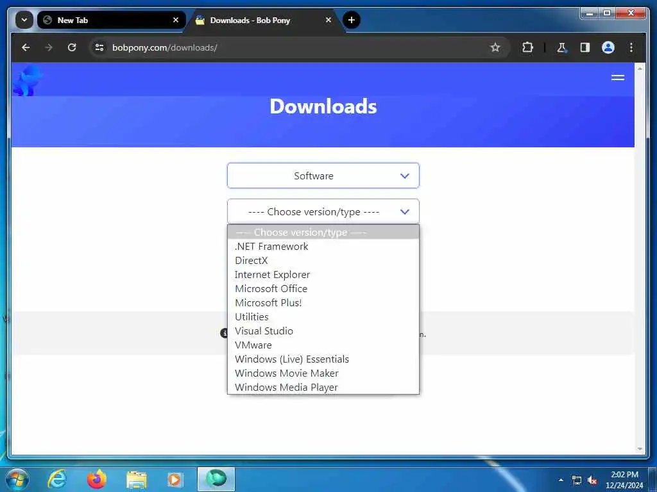Launch Internet Explorer from taskbar
Image resolution: width=657 pixels, height=492 pixels.
[57, 479]
